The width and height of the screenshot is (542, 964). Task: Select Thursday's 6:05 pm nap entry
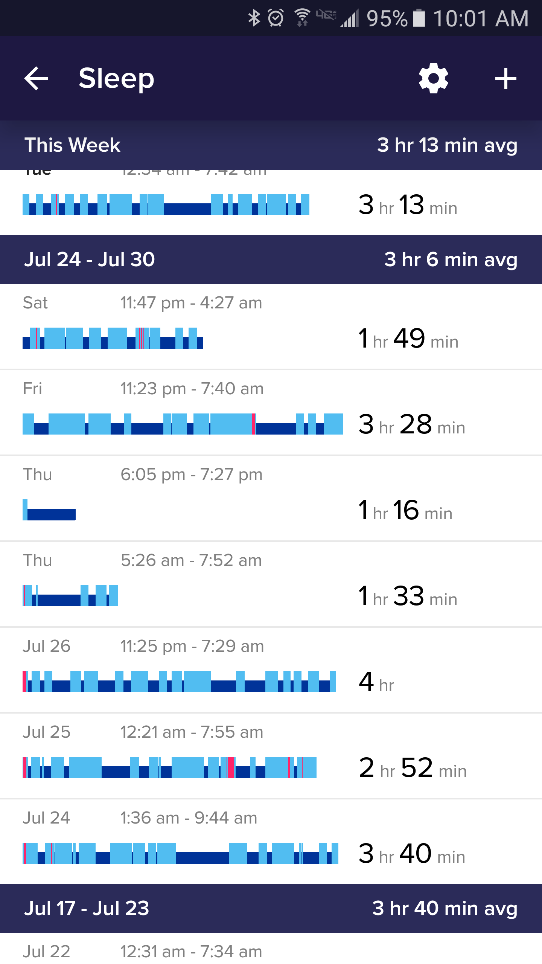(x=271, y=499)
